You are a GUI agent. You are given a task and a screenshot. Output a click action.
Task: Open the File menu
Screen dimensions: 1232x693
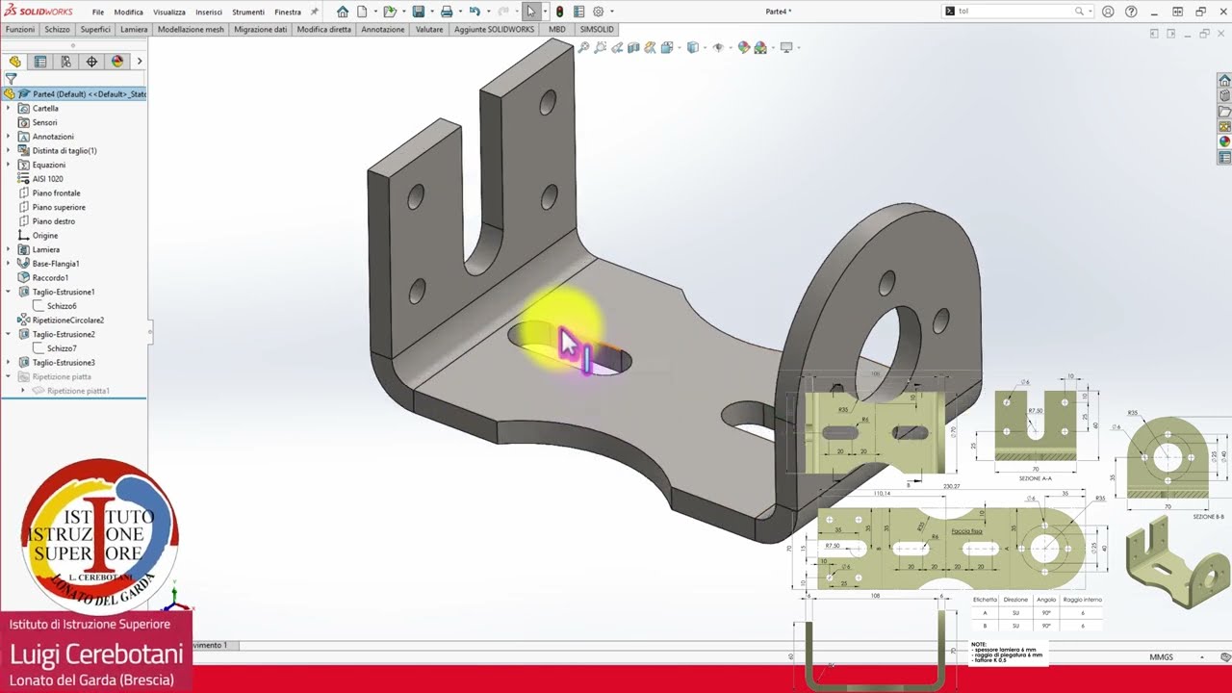pos(98,13)
